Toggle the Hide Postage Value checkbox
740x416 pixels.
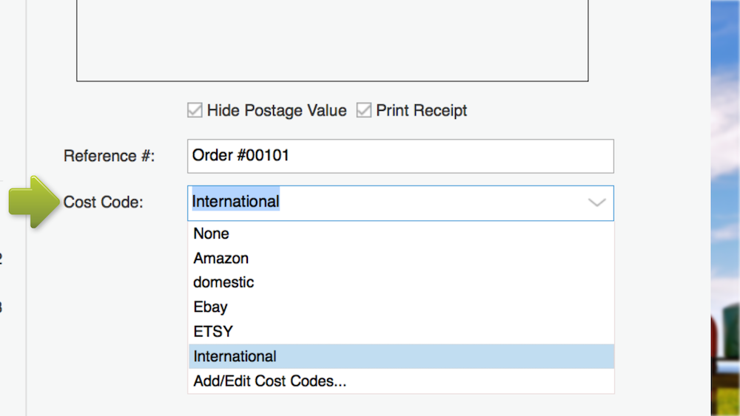click(x=195, y=111)
